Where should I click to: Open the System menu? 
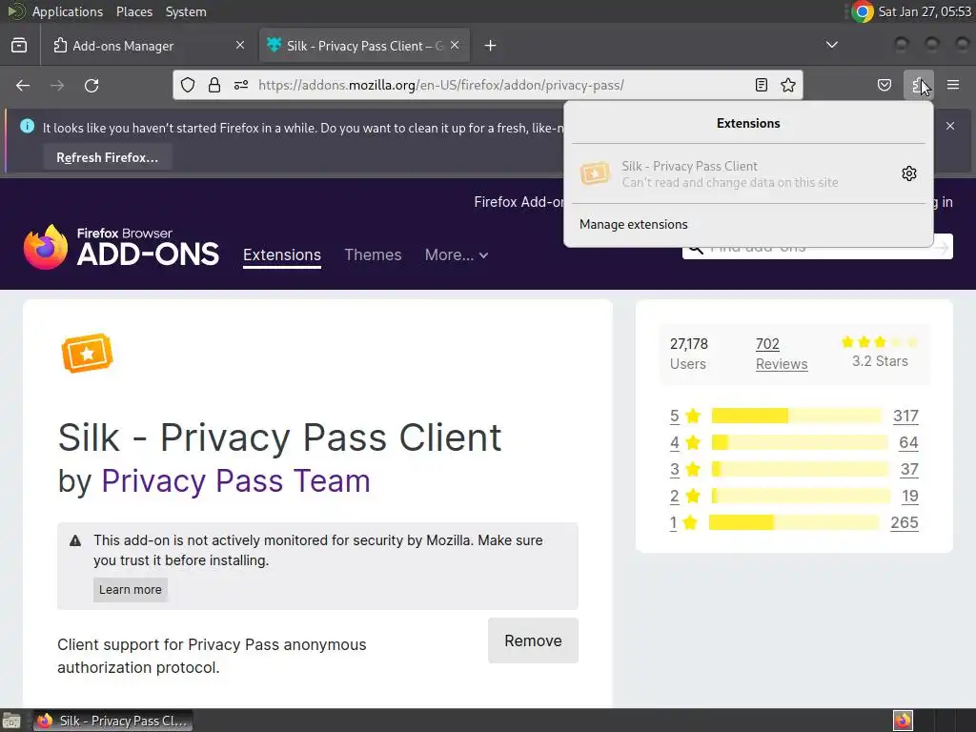coord(186,11)
